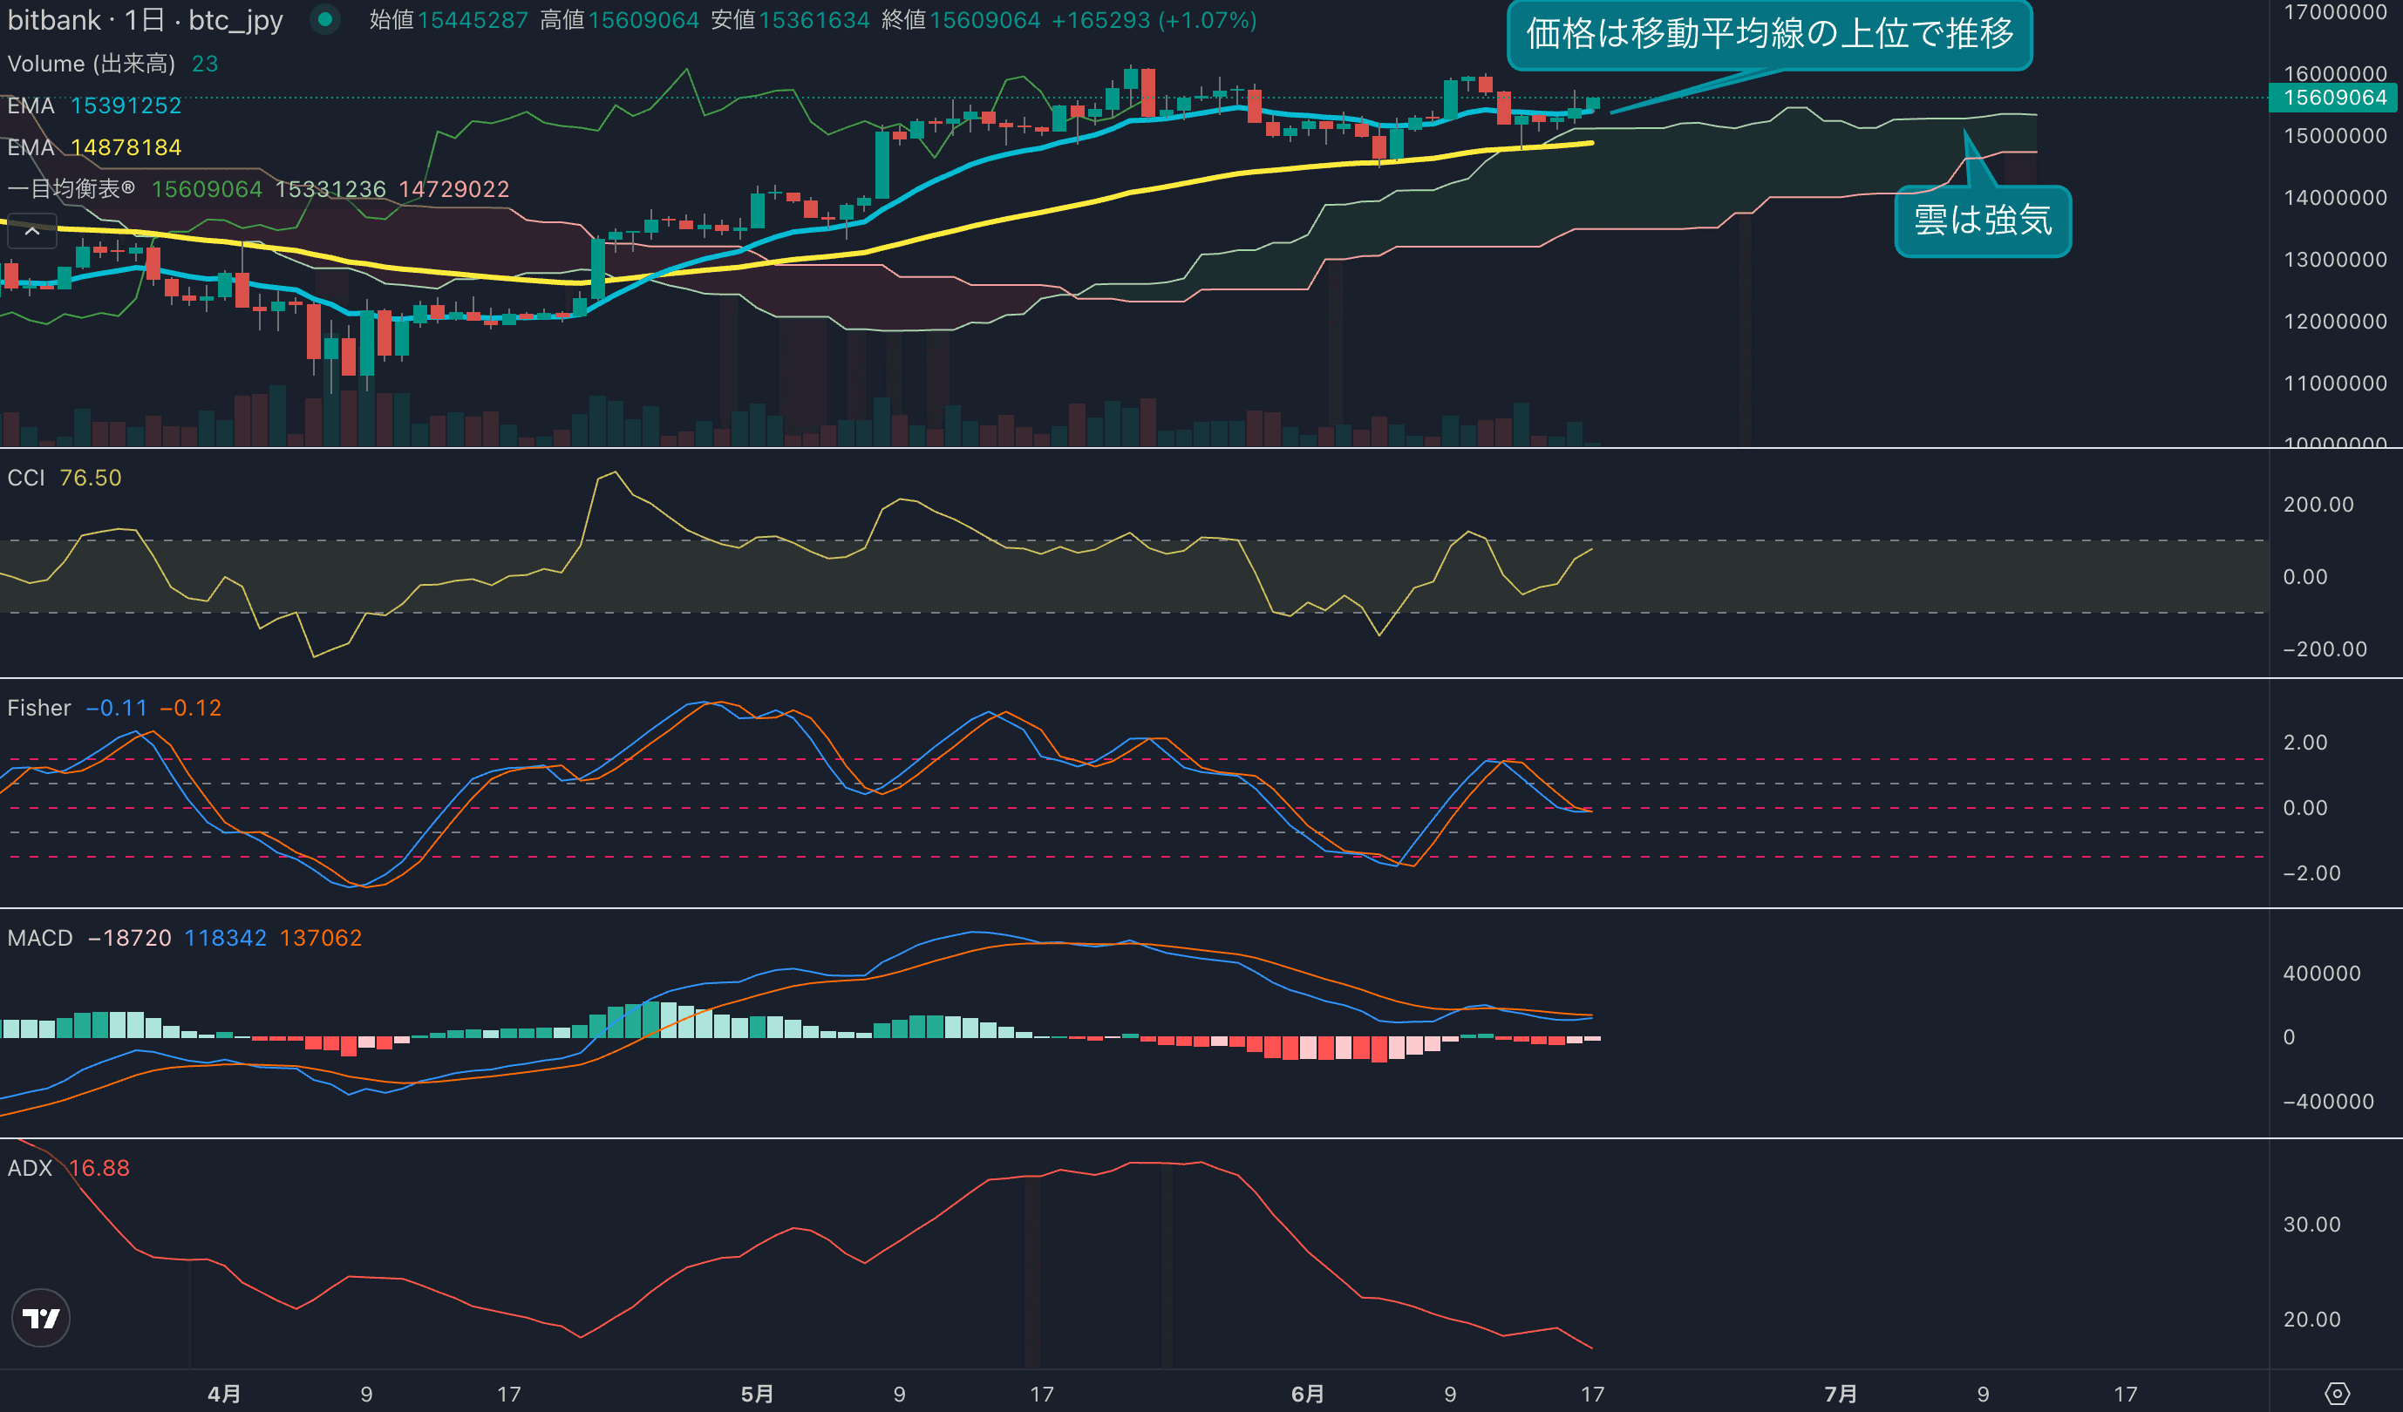Click the green market status dot
2403x1412 pixels.
(325, 19)
